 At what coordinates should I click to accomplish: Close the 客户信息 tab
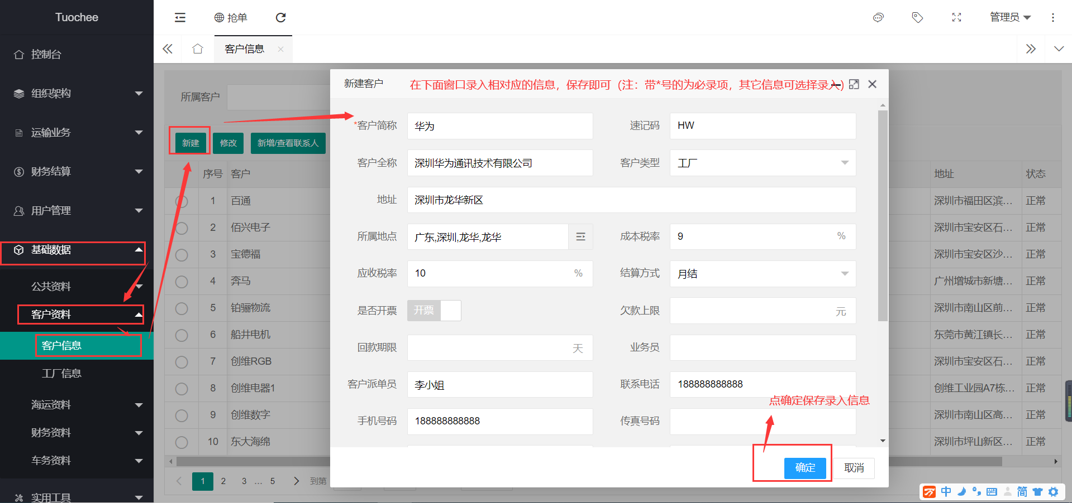tap(280, 49)
